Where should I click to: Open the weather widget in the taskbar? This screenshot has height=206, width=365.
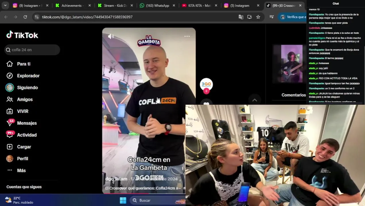tap(19, 200)
